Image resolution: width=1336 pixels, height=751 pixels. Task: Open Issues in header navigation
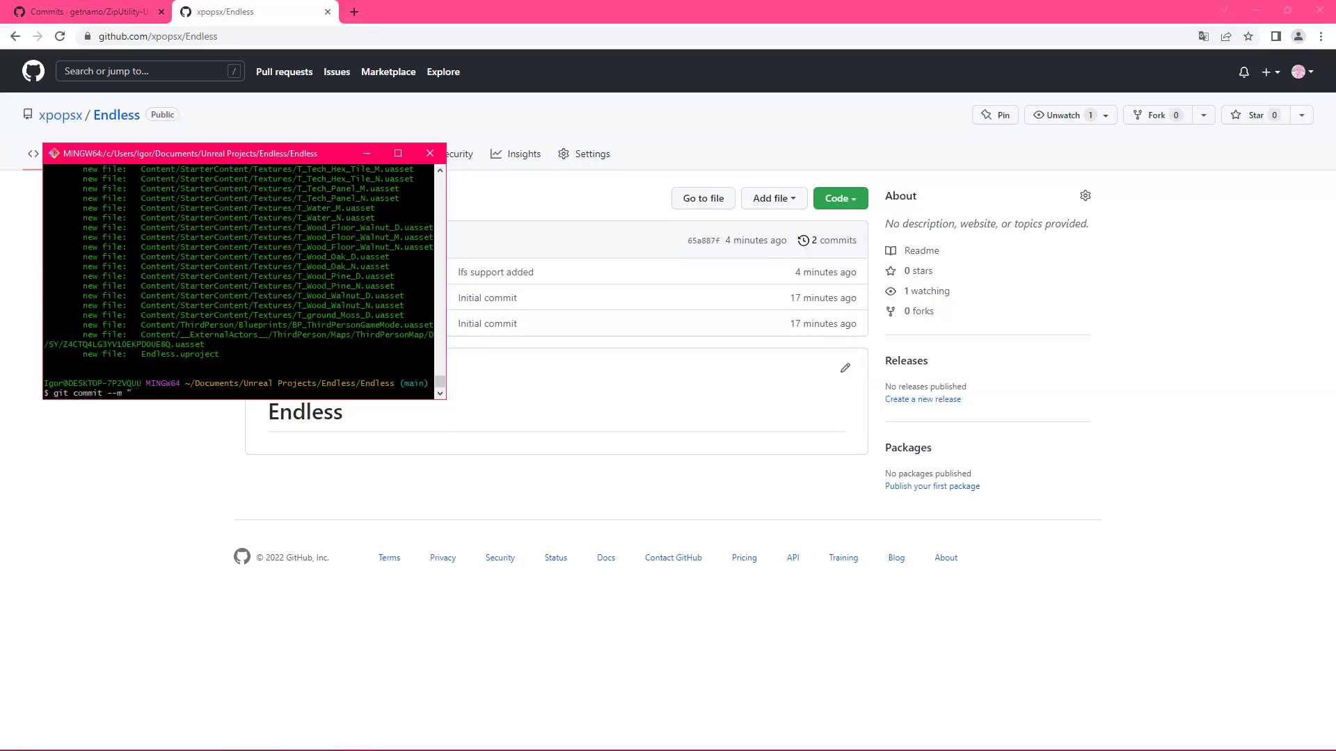(337, 72)
